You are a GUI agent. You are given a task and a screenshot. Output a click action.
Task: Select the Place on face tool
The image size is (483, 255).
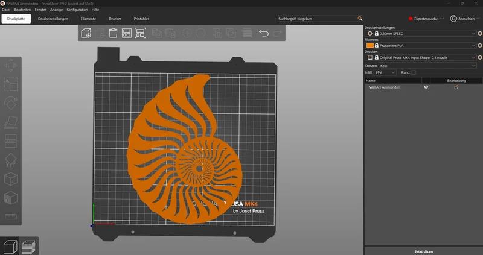(x=11, y=122)
